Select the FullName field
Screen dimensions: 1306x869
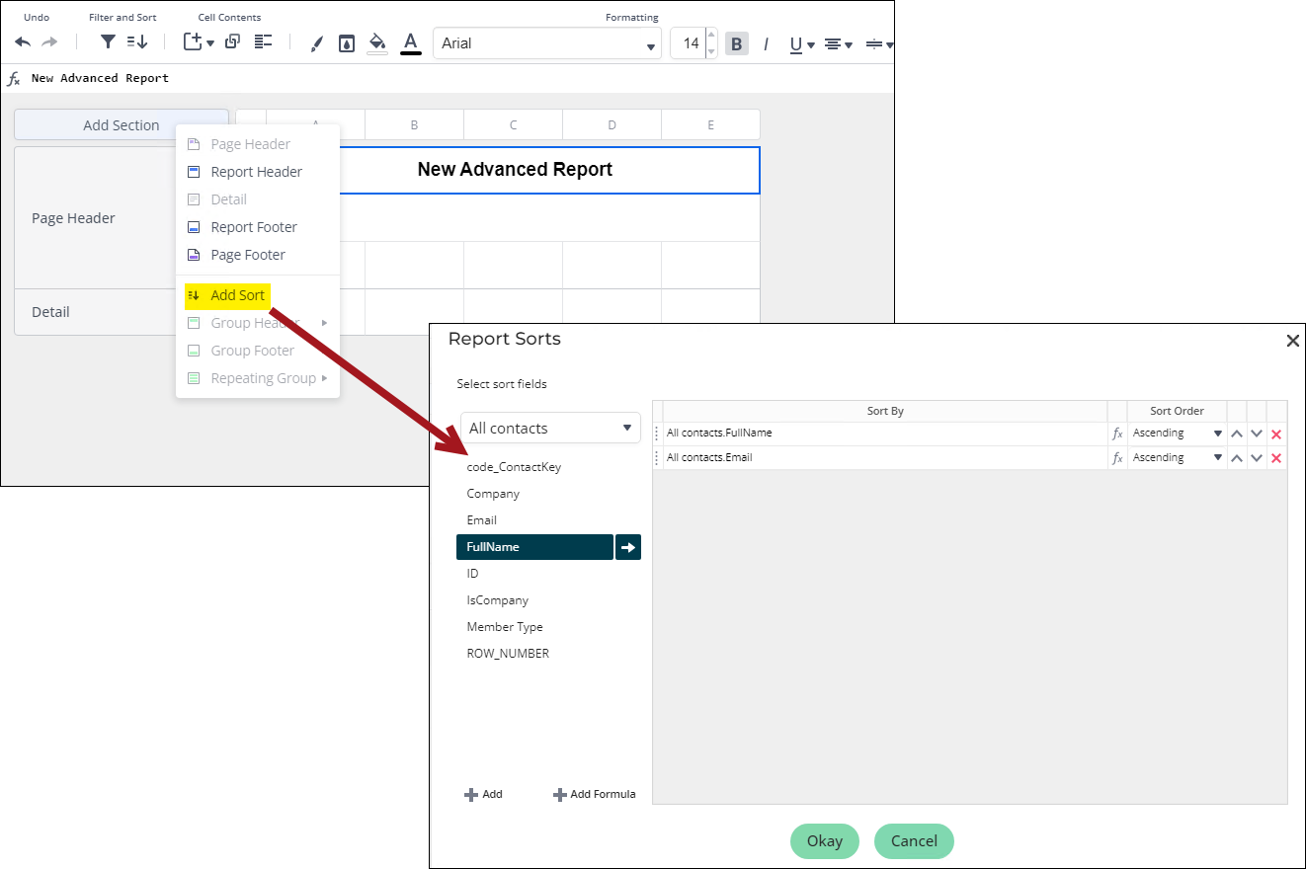tap(534, 547)
